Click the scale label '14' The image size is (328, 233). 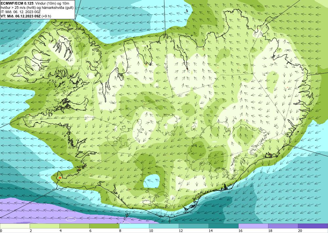[x=211, y=231]
